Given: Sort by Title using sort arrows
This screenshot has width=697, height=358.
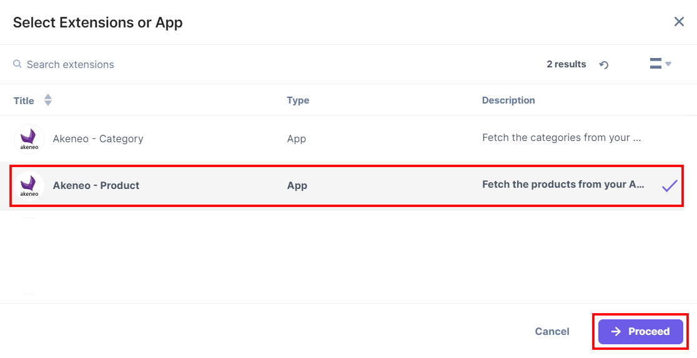Looking at the screenshot, I should 48,100.
